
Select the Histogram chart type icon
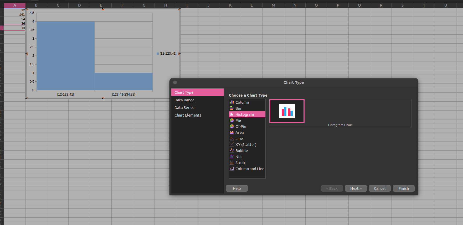tap(232, 114)
